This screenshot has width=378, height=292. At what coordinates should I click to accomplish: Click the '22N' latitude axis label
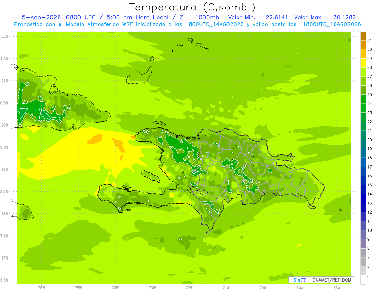click(5, 36)
